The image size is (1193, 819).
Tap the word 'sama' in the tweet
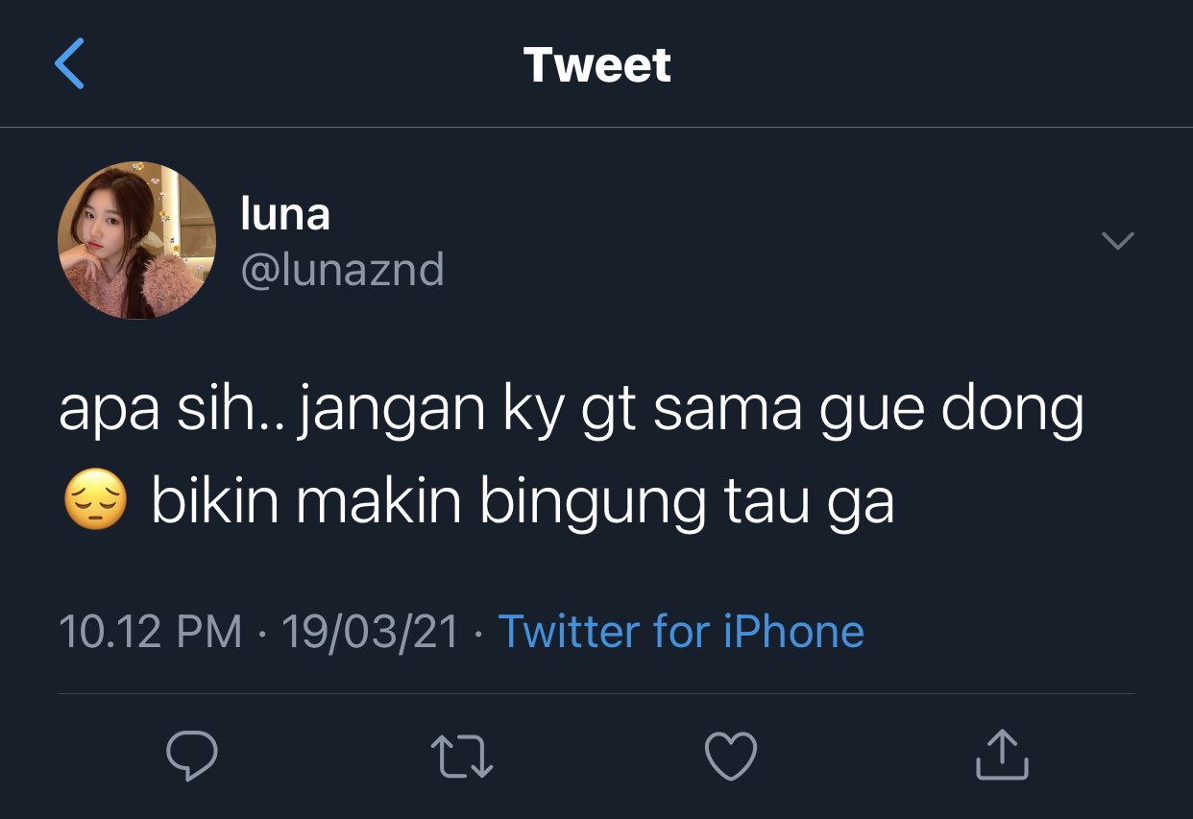(727, 411)
